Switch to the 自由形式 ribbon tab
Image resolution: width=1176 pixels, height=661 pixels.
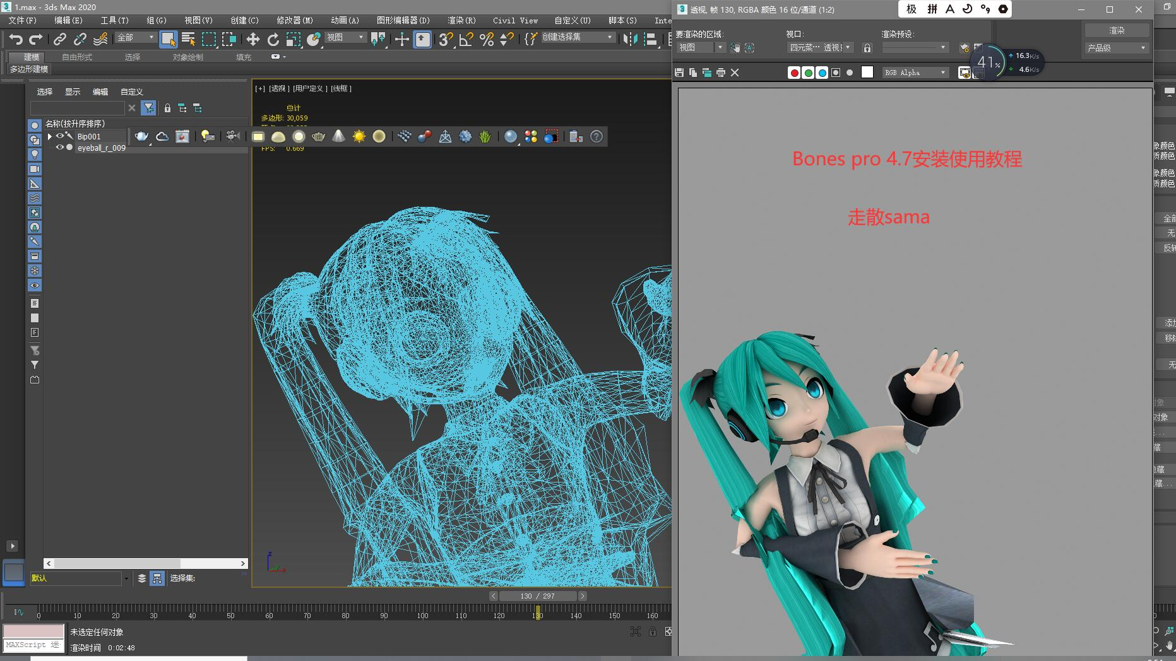pyautogui.click(x=77, y=57)
